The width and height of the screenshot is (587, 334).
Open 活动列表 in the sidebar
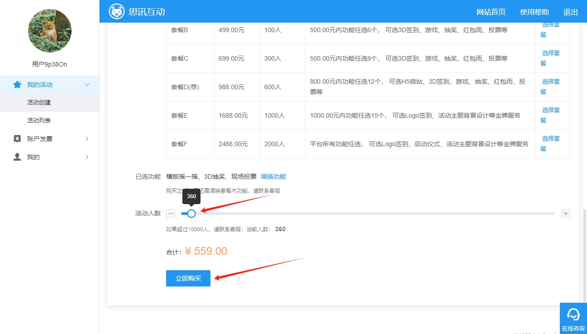coord(39,121)
